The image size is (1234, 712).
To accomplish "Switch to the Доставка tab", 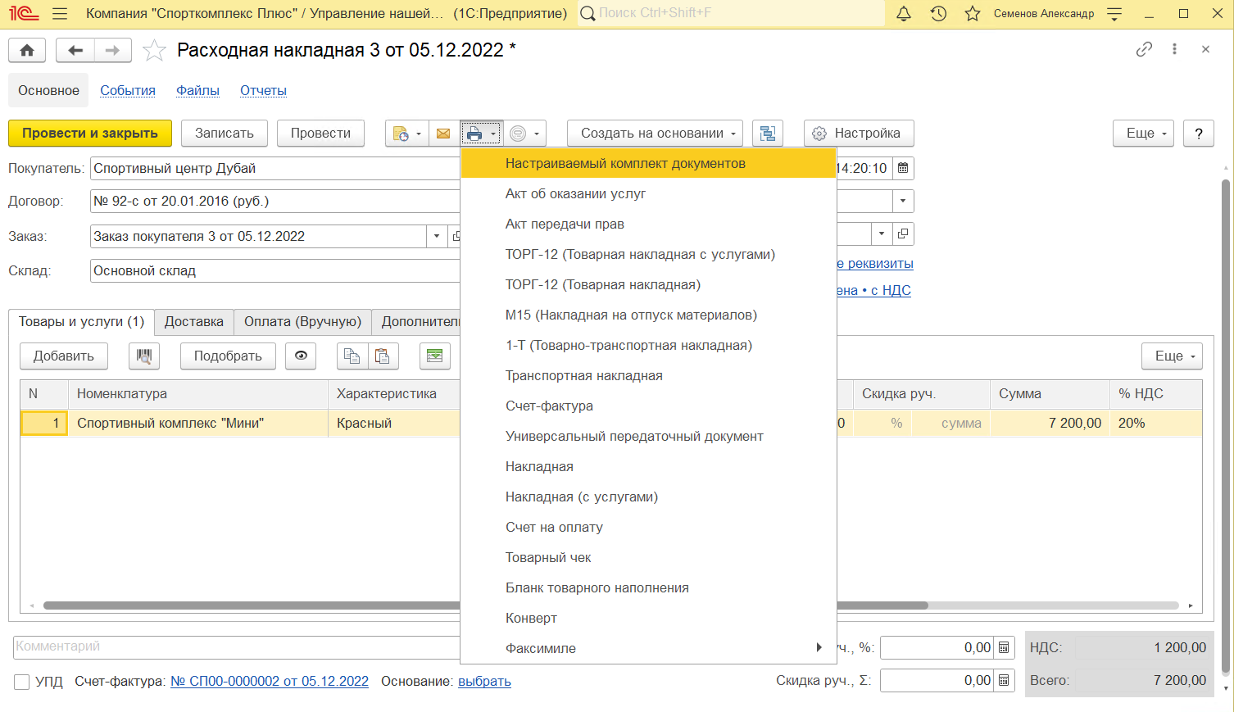I will (x=194, y=322).
